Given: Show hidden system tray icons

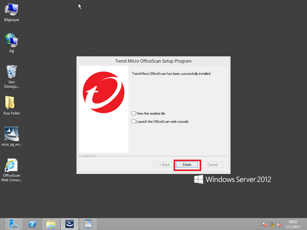Looking at the screenshot, I should 257,225.
